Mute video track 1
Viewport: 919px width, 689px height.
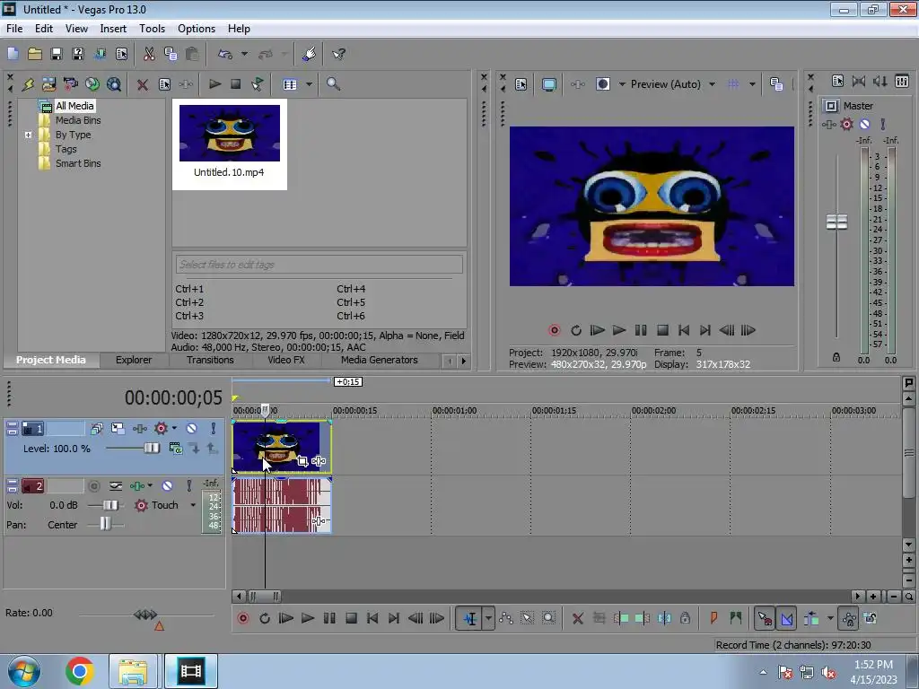pyautogui.click(x=191, y=428)
